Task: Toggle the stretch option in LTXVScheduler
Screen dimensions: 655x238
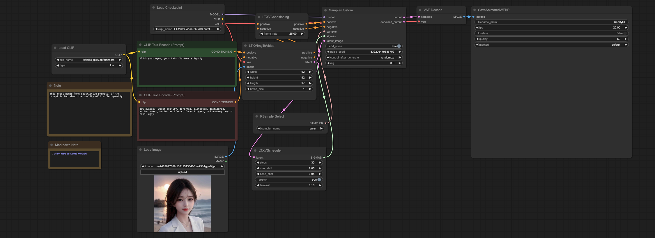Action: tap(289, 180)
